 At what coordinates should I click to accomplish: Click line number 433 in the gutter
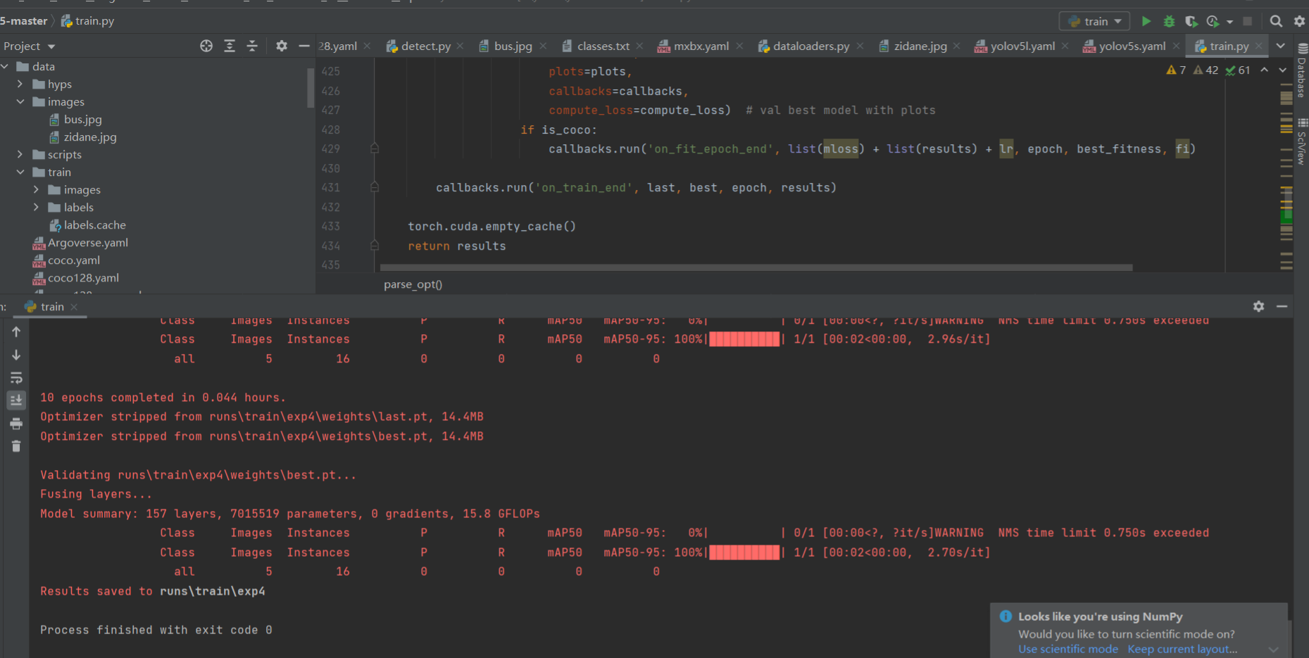tap(330, 226)
